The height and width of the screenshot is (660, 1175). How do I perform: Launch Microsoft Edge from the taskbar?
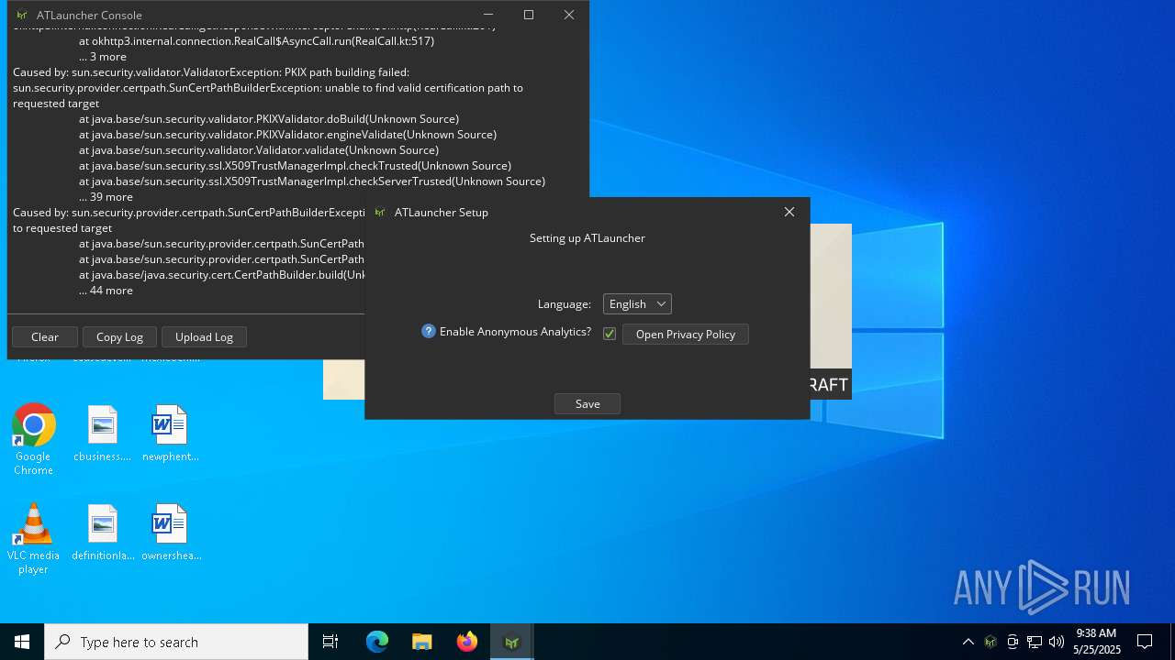click(377, 642)
